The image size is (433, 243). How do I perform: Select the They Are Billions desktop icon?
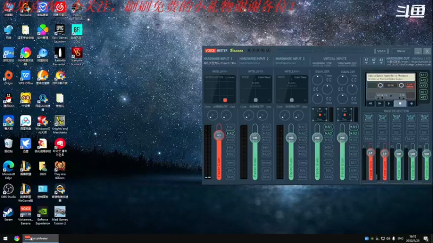click(60, 170)
